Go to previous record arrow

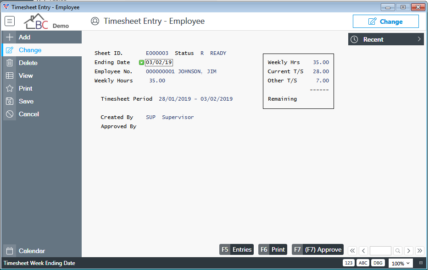[x=363, y=250]
